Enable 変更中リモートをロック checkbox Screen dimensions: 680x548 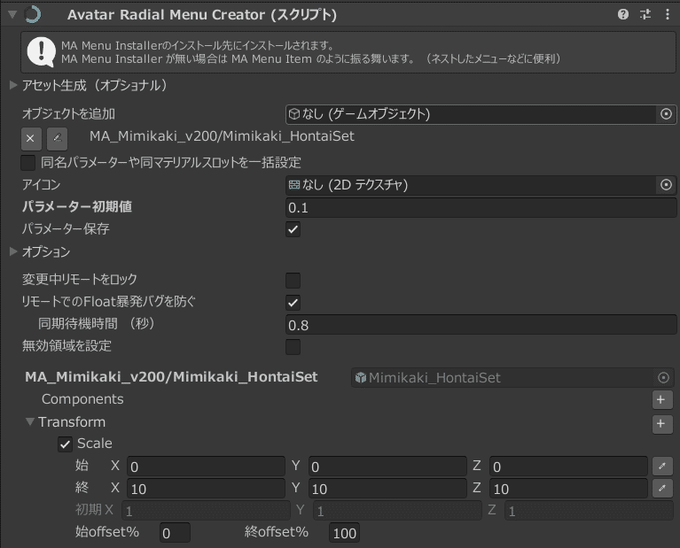(293, 281)
